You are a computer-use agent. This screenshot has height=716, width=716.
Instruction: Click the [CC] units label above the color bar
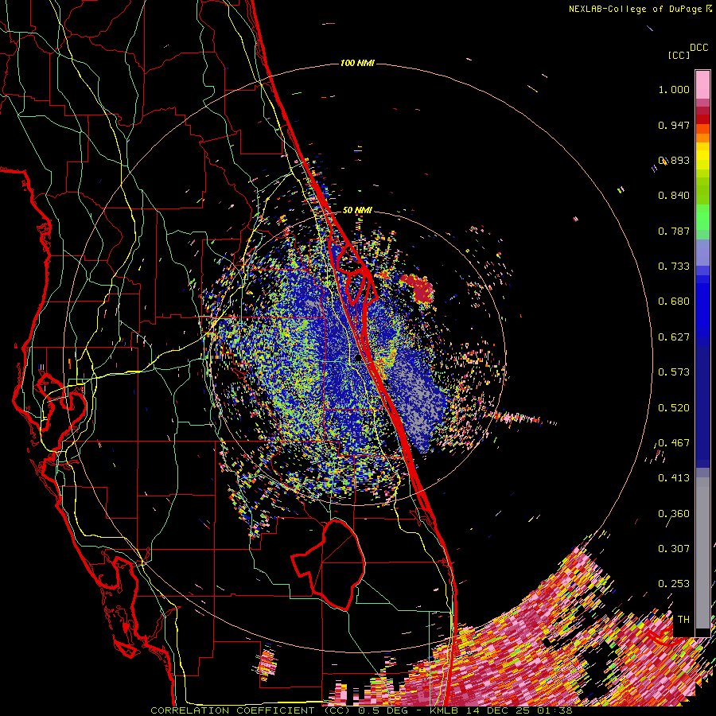(679, 55)
